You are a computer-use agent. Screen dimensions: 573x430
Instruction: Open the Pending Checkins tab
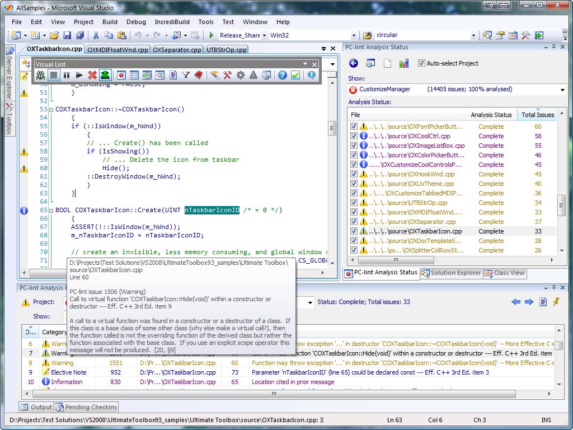point(86,407)
